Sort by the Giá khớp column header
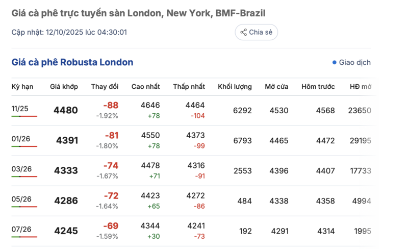This screenshot has height=252, width=408. [x=64, y=87]
